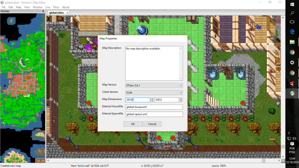
Task: Expand the Client Version dropdown
Action: click(154, 93)
